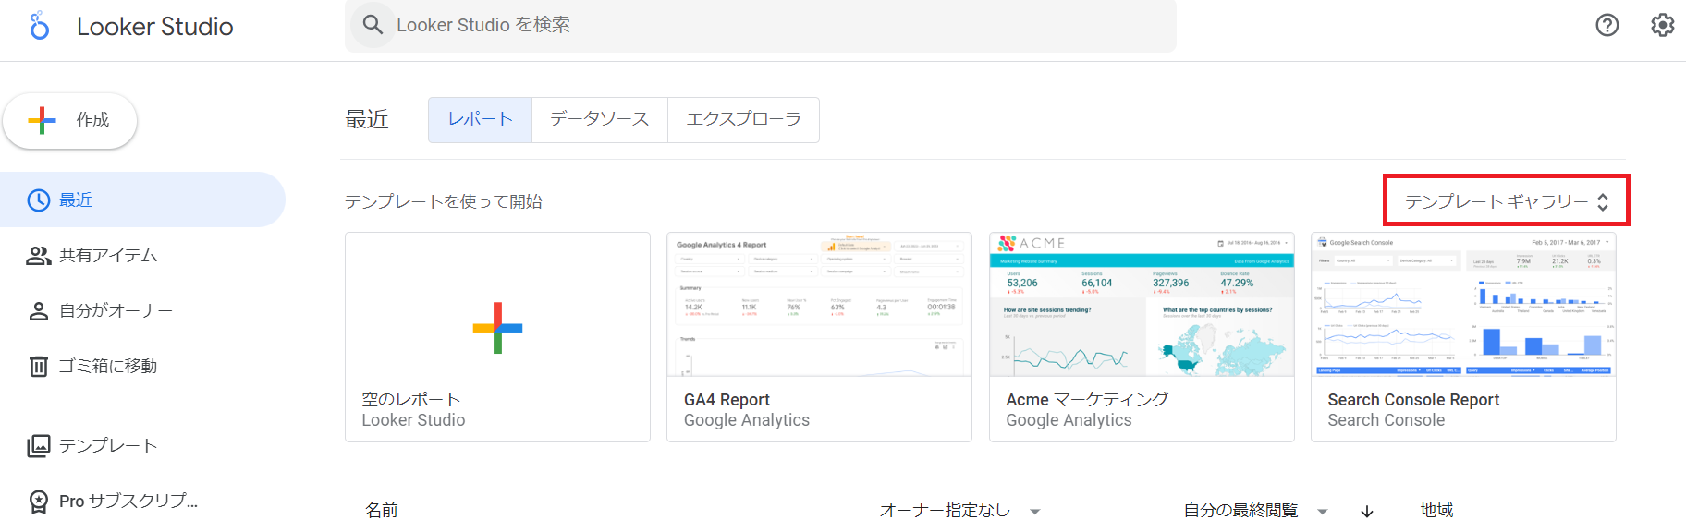Open the オーナー指定なし dropdown
This screenshot has height=520, width=1686.
coord(959,511)
